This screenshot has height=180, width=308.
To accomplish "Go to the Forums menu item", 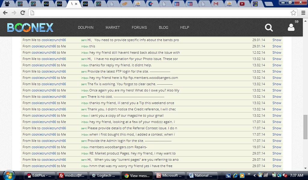I will pos(139,27).
